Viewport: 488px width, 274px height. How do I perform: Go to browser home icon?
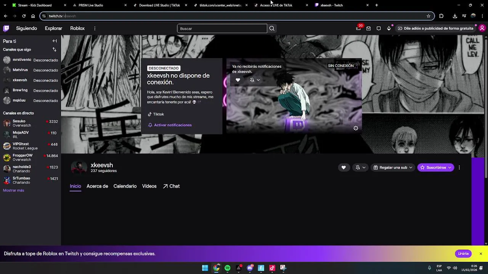[33, 16]
